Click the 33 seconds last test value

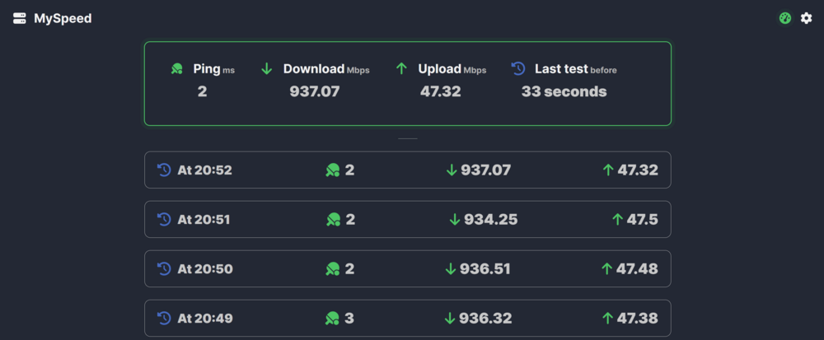(564, 91)
